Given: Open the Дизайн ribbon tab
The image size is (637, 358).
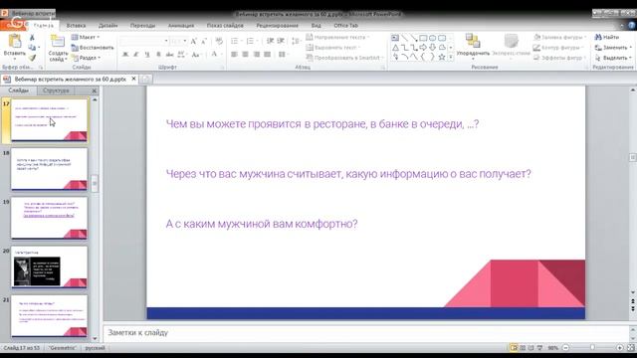Looking at the screenshot, I should pos(108,25).
